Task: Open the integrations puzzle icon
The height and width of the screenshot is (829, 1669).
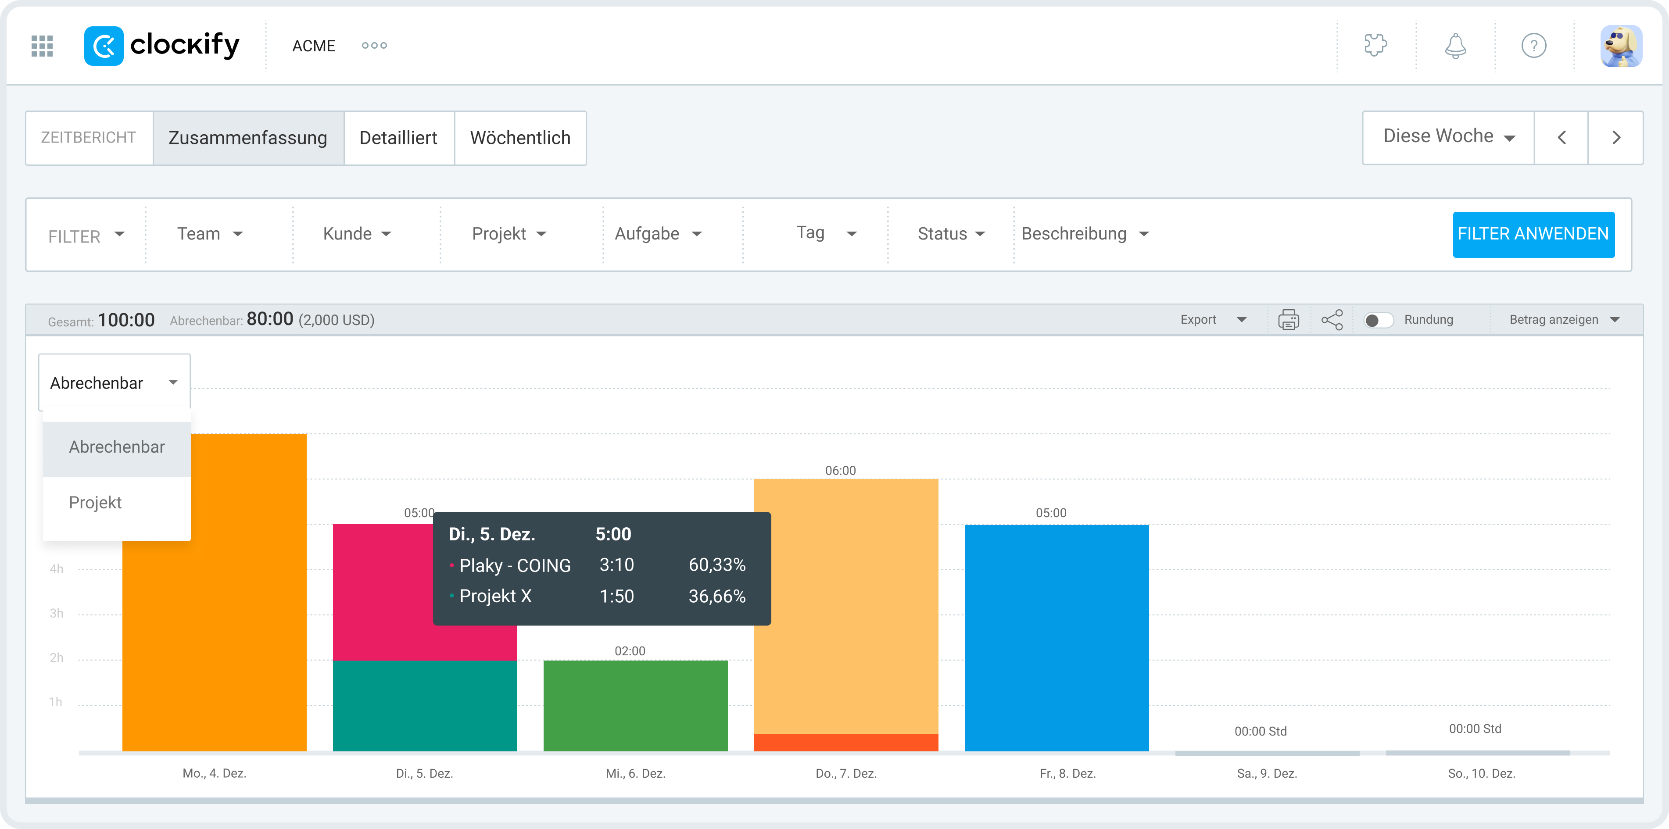Action: 1377,45
